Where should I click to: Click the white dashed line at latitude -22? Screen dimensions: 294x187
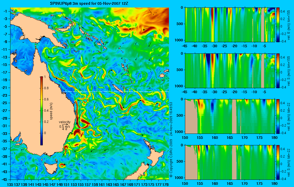(x=116, y=91)
